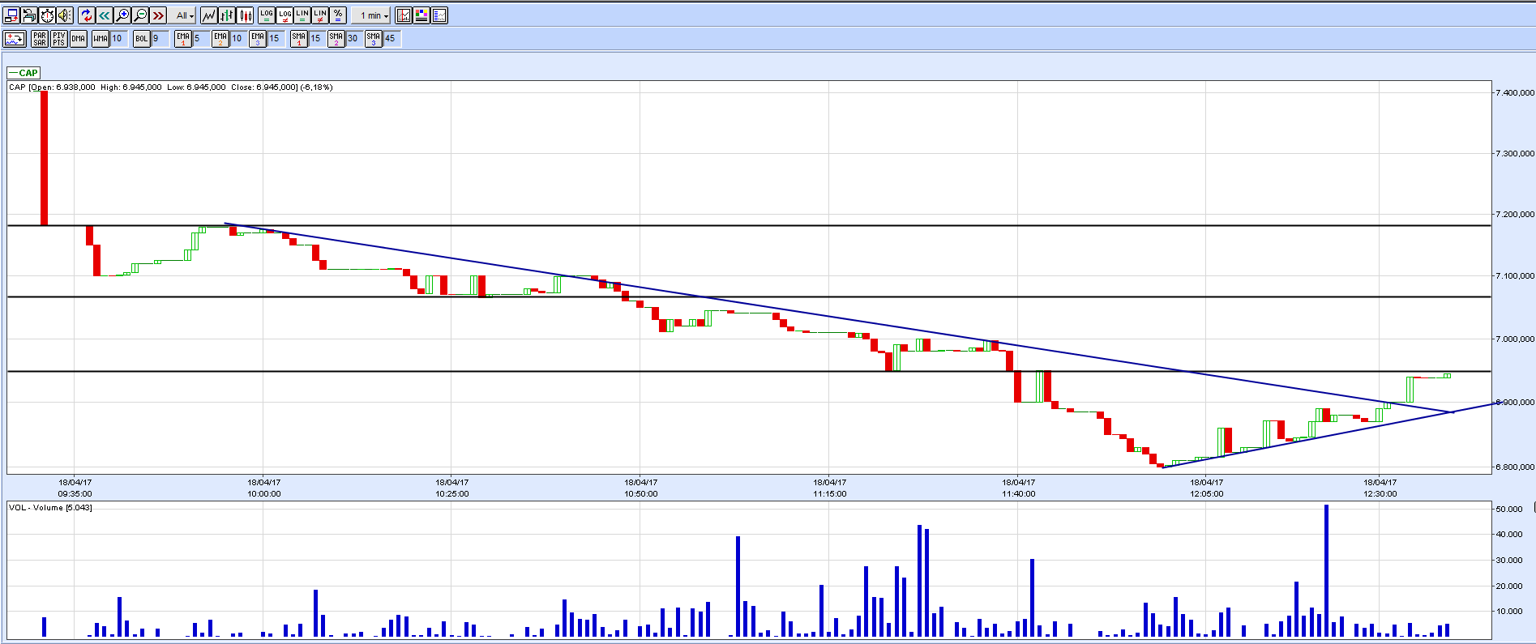
Task: Select the percent scale button
Action: [x=338, y=15]
